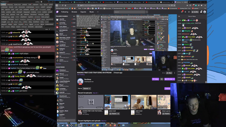Open the 48:22 water is boil kitchen thumbnail
Viewport: 226px width, 127px height.
(144, 102)
